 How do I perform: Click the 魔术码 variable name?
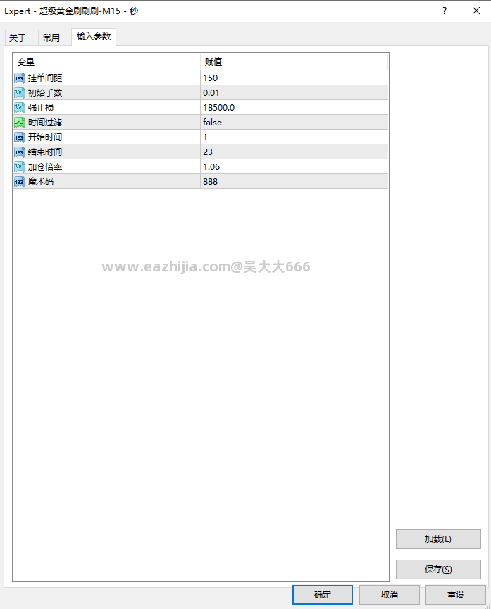click(x=41, y=181)
